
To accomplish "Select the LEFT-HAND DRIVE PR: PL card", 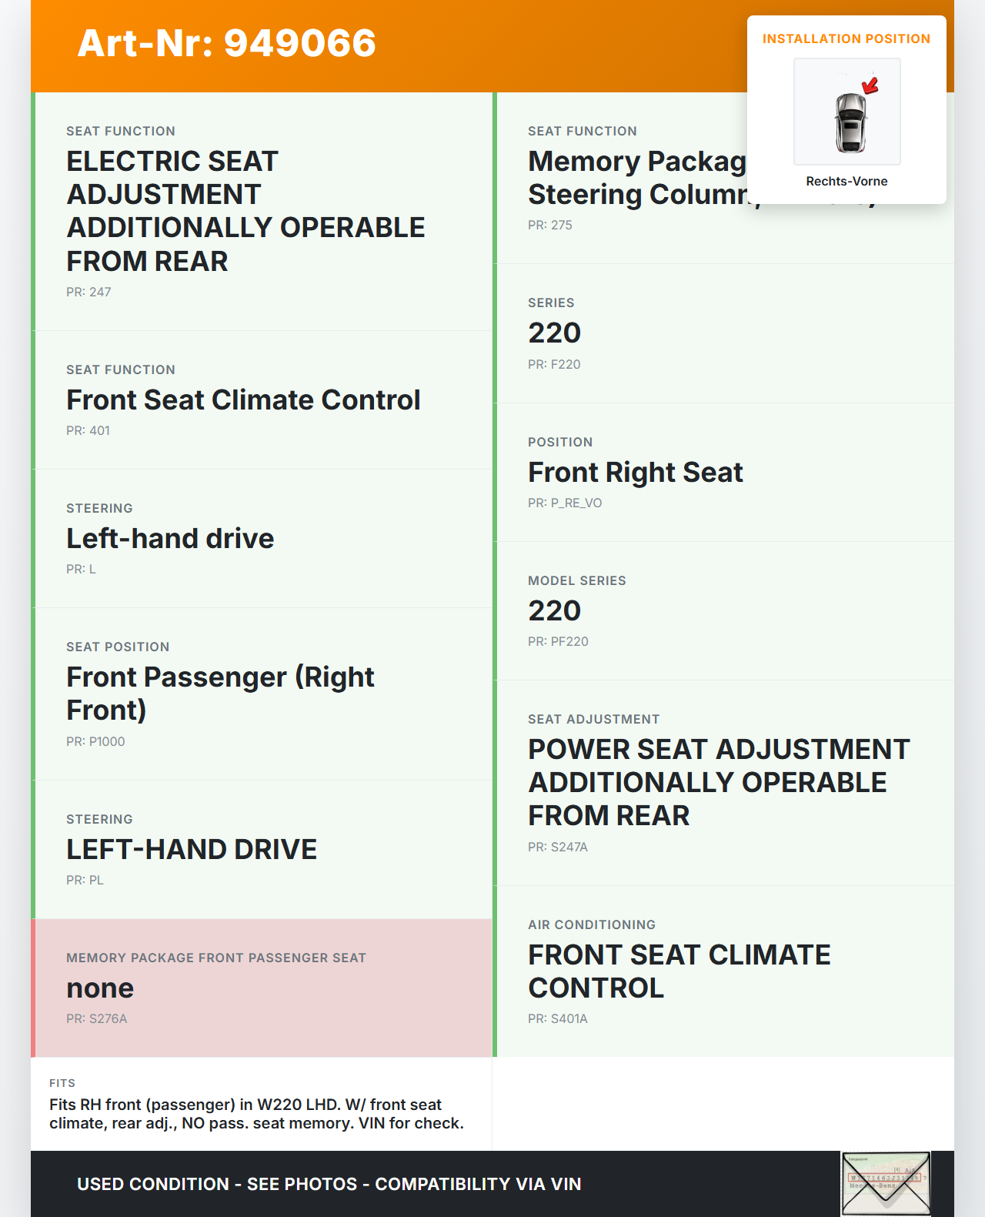I will pyautogui.click(x=262, y=849).
